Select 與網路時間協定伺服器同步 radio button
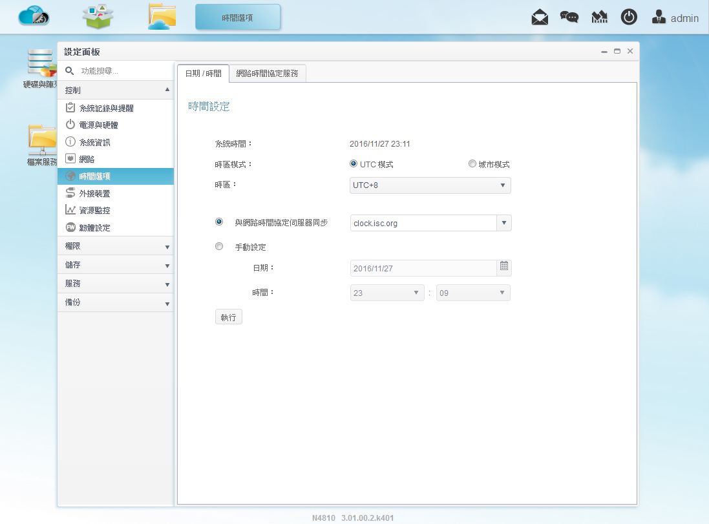This screenshot has height=524, width=709. pyautogui.click(x=219, y=222)
